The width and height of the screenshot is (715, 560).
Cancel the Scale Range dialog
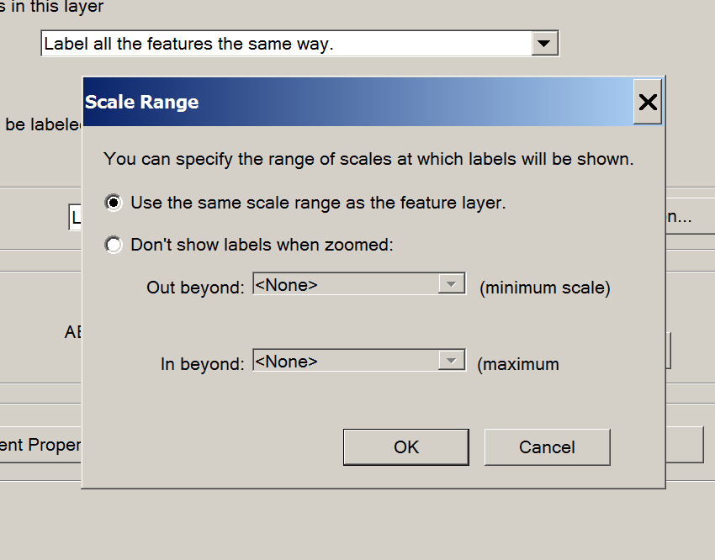point(548,447)
